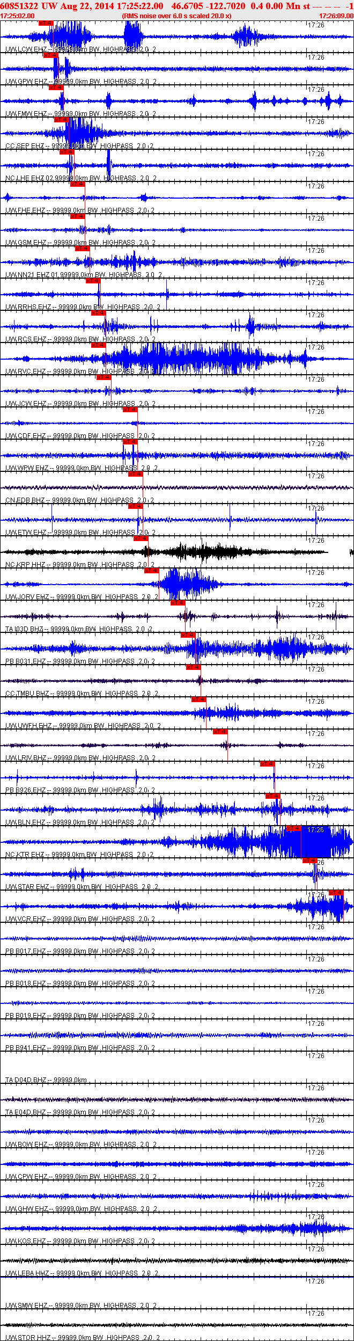Click red pick marker on RRHS trace
The height and width of the screenshot is (1341, 354).
[x=93, y=281]
